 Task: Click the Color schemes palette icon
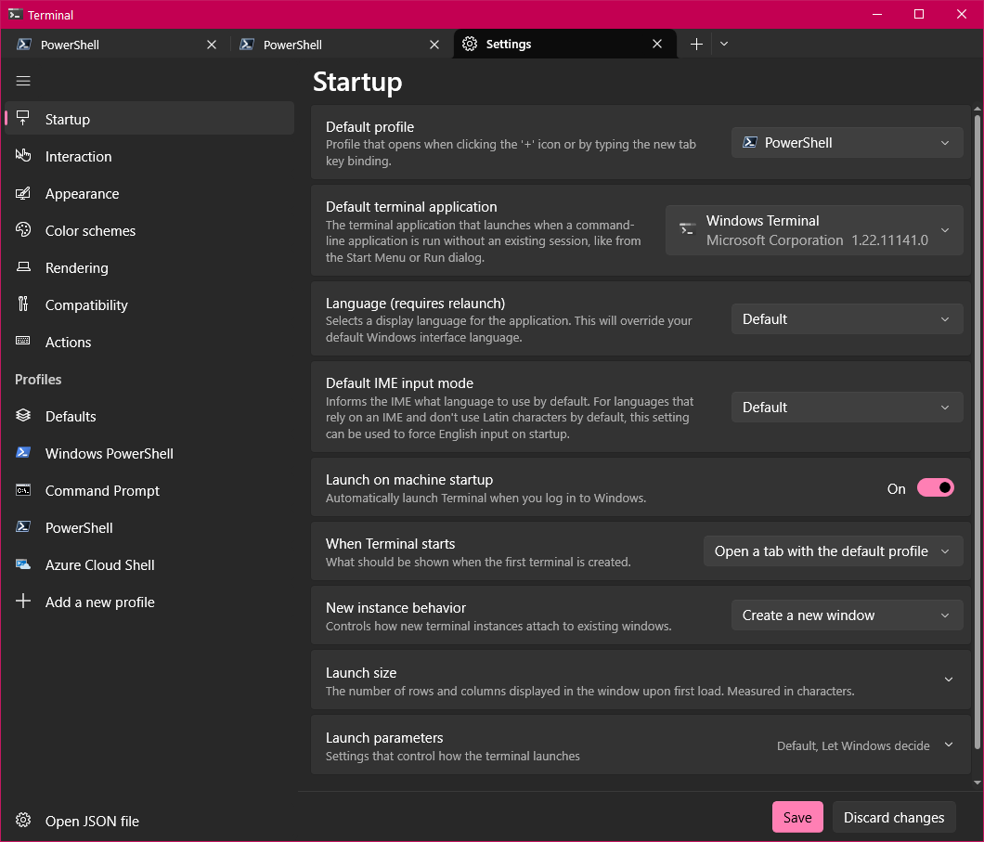(23, 230)
